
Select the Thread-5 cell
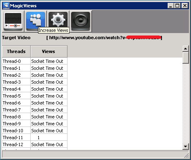pos(16,96)
